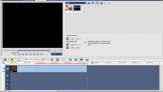This screenshot has height=92, width=163.
Task: Adjust project duration spinner
Action: point(80,39)
